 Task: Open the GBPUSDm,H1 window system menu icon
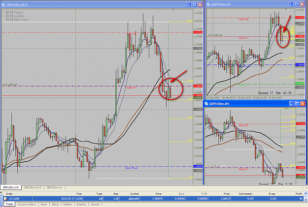(x=208, y=4)
